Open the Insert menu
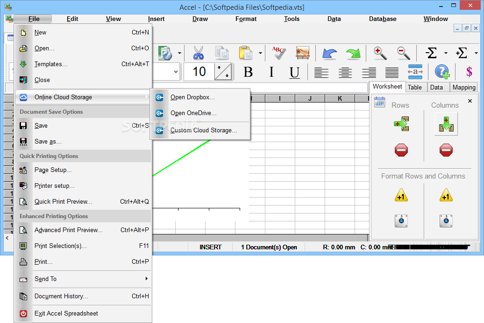 156,19
